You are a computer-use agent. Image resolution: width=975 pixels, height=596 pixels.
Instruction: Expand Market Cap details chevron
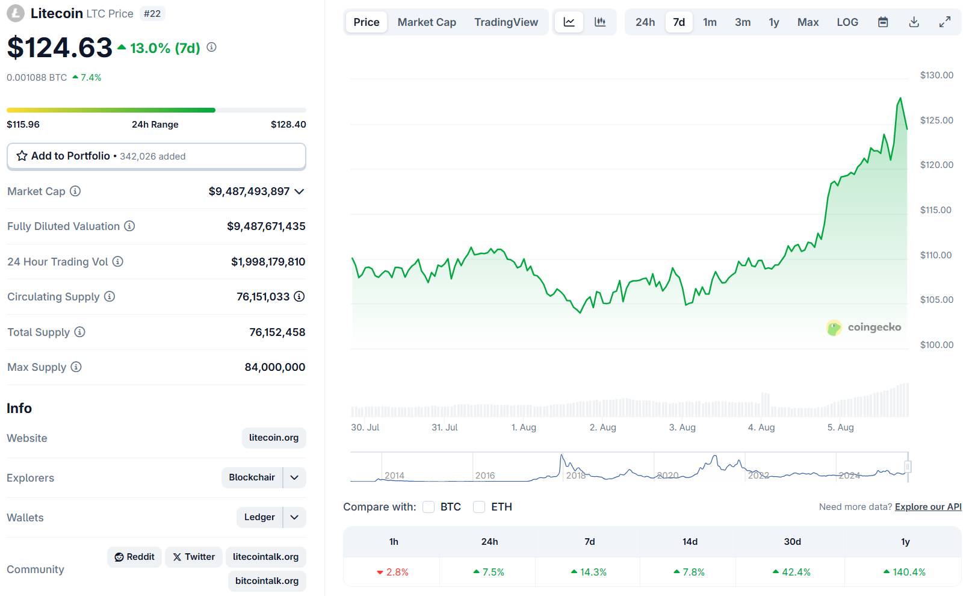pyautogui.click(x=299, y=191)
